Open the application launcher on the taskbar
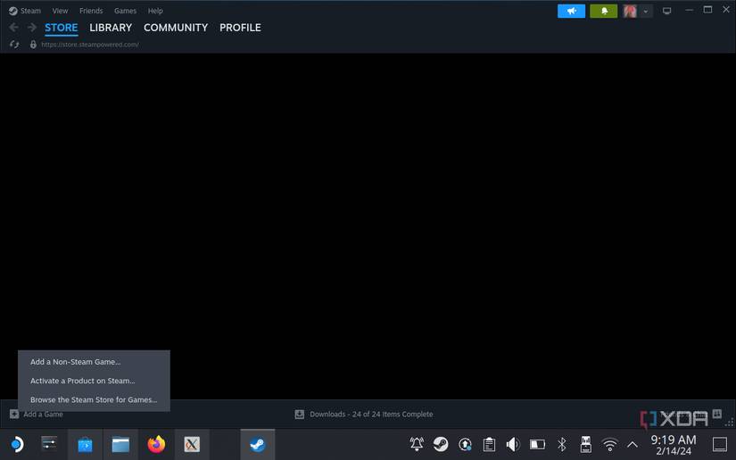Image resolution: width=736 pixels, height=460 pixels. coord(17,444)
